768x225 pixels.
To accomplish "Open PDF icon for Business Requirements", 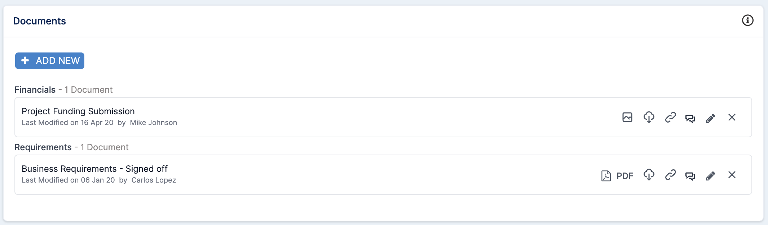I will coord(606,176).
